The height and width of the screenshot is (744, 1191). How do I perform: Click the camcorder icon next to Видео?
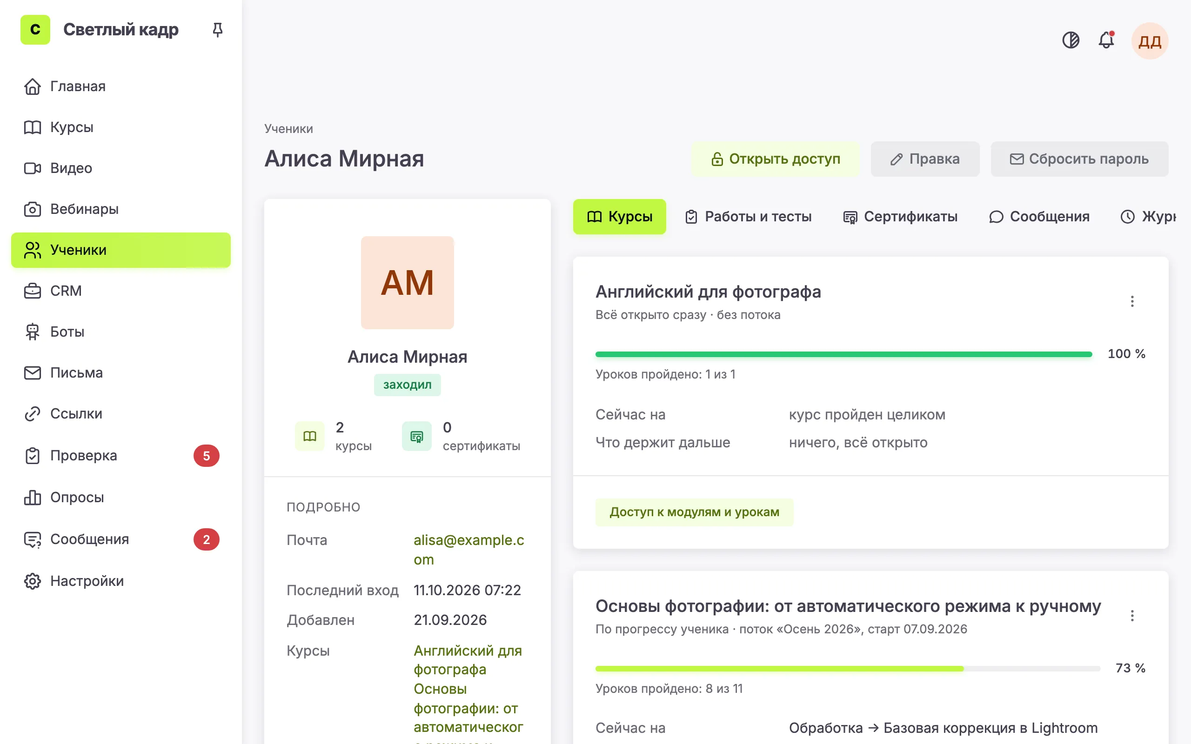(33, 168)
